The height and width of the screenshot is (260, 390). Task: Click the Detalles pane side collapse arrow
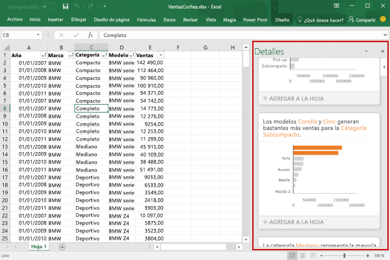383,67
